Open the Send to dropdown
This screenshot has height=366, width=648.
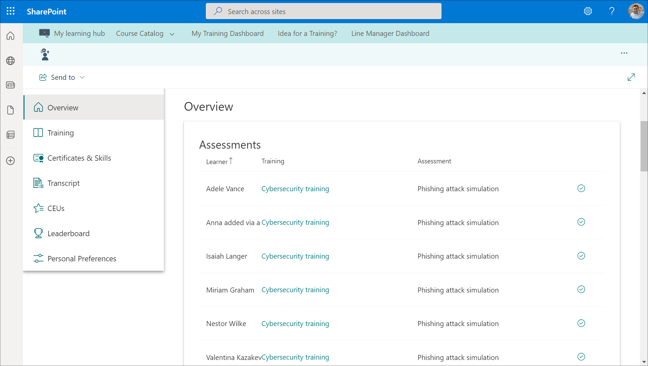[62, 77]
